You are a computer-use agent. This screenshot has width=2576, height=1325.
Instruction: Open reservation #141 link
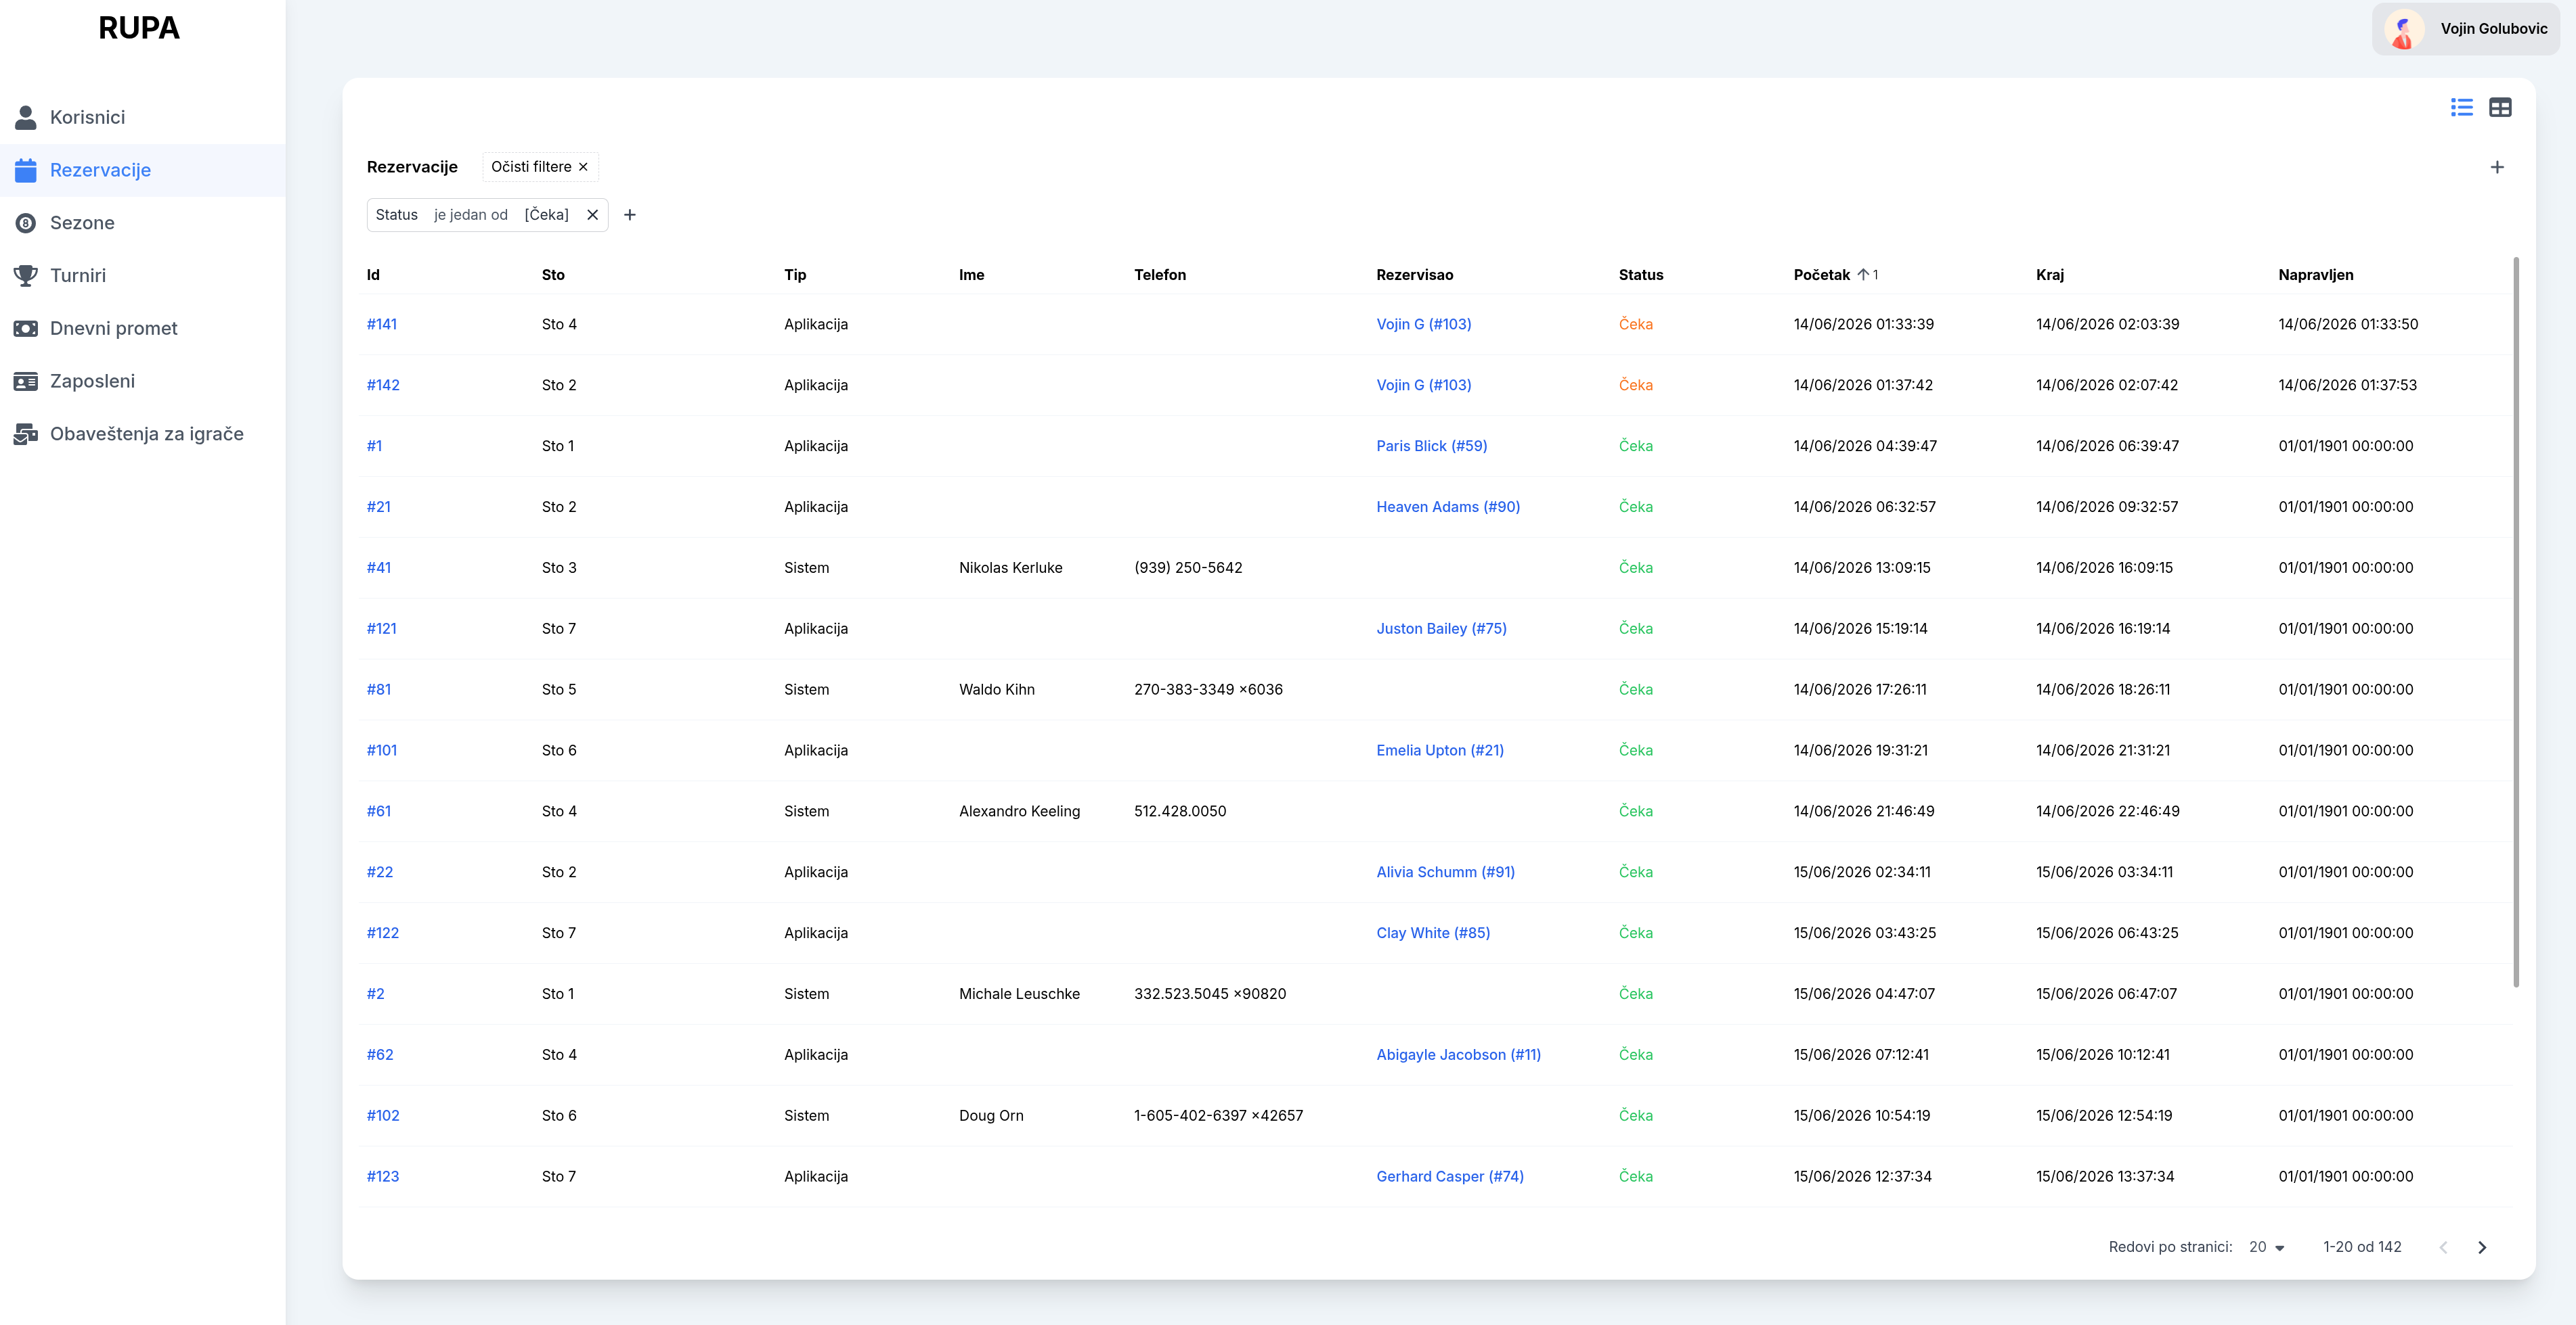[x=382, y=324]
